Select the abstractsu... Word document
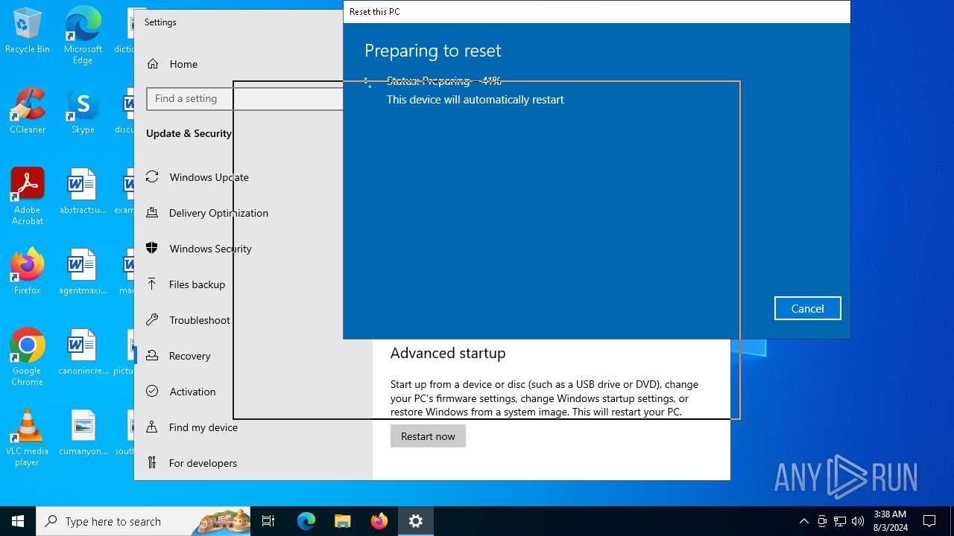The height and width of the screenshot is (536, 954). pyautogui.click(x=83, y=192)
